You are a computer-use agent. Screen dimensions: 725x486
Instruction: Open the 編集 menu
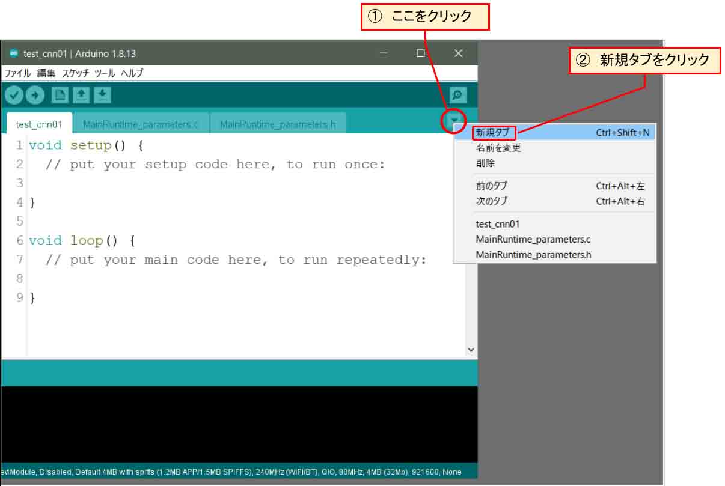[x=46, y=73]
